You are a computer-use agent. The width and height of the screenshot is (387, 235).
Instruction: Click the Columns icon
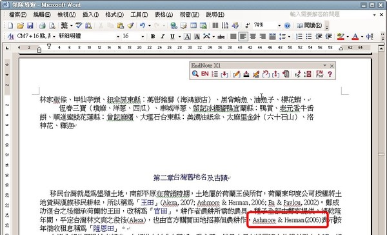(215, 25)
